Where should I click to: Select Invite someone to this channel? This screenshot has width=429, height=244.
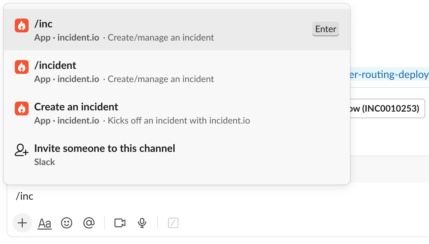pyautogui.click(x=177, y=154)
